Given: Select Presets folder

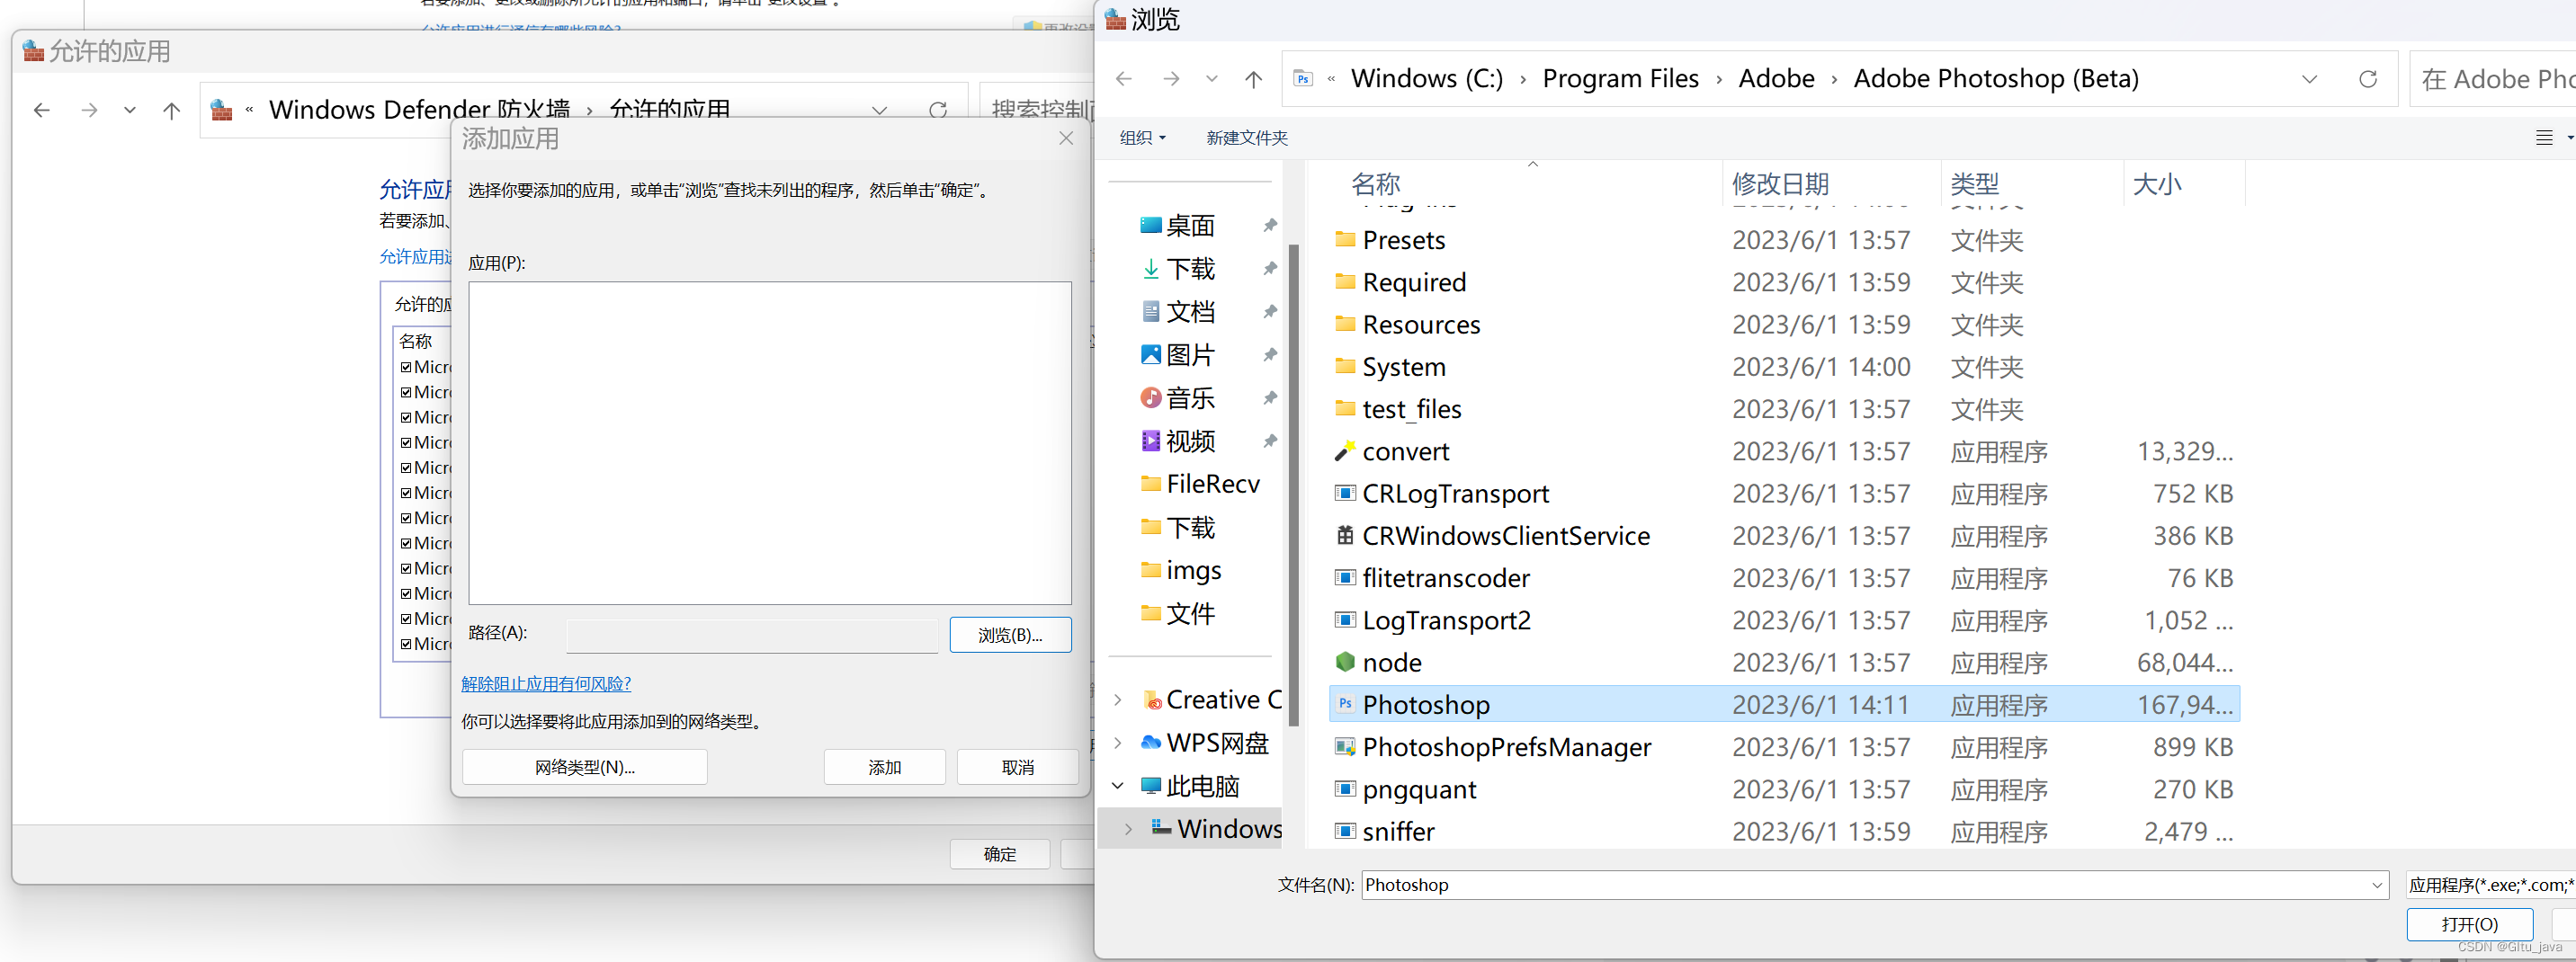Looking at the screenshot, I should pyautogui.click(x=1403, y=240).
